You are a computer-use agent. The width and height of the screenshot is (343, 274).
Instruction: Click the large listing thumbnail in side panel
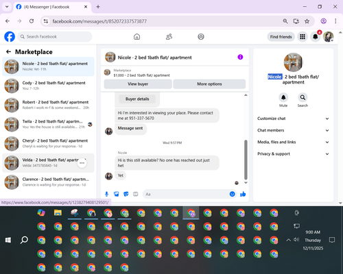[x=293, y=62]
